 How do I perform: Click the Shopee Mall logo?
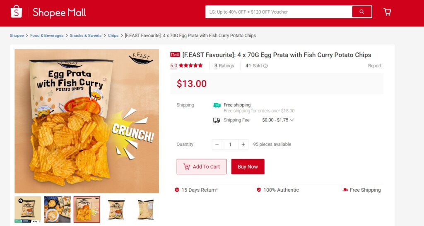(x=48, y=12)
